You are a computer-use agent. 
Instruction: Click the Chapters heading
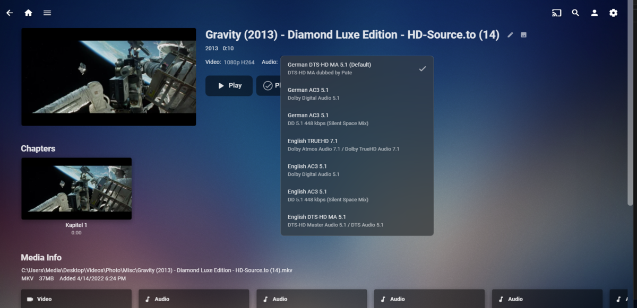tap(38, 148)
